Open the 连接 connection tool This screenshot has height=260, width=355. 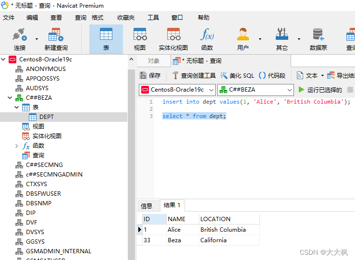(x=20, y=39)
